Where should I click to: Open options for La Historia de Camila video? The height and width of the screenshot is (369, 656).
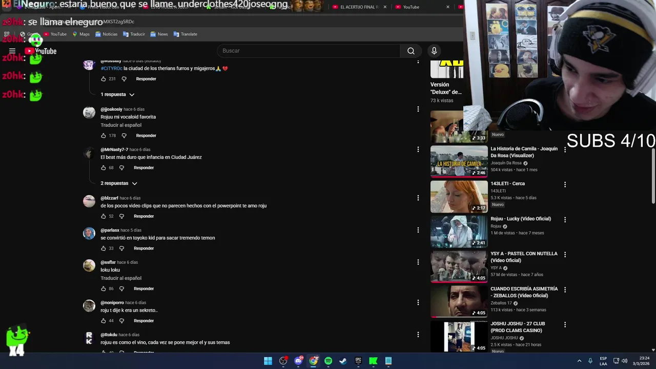565,150
